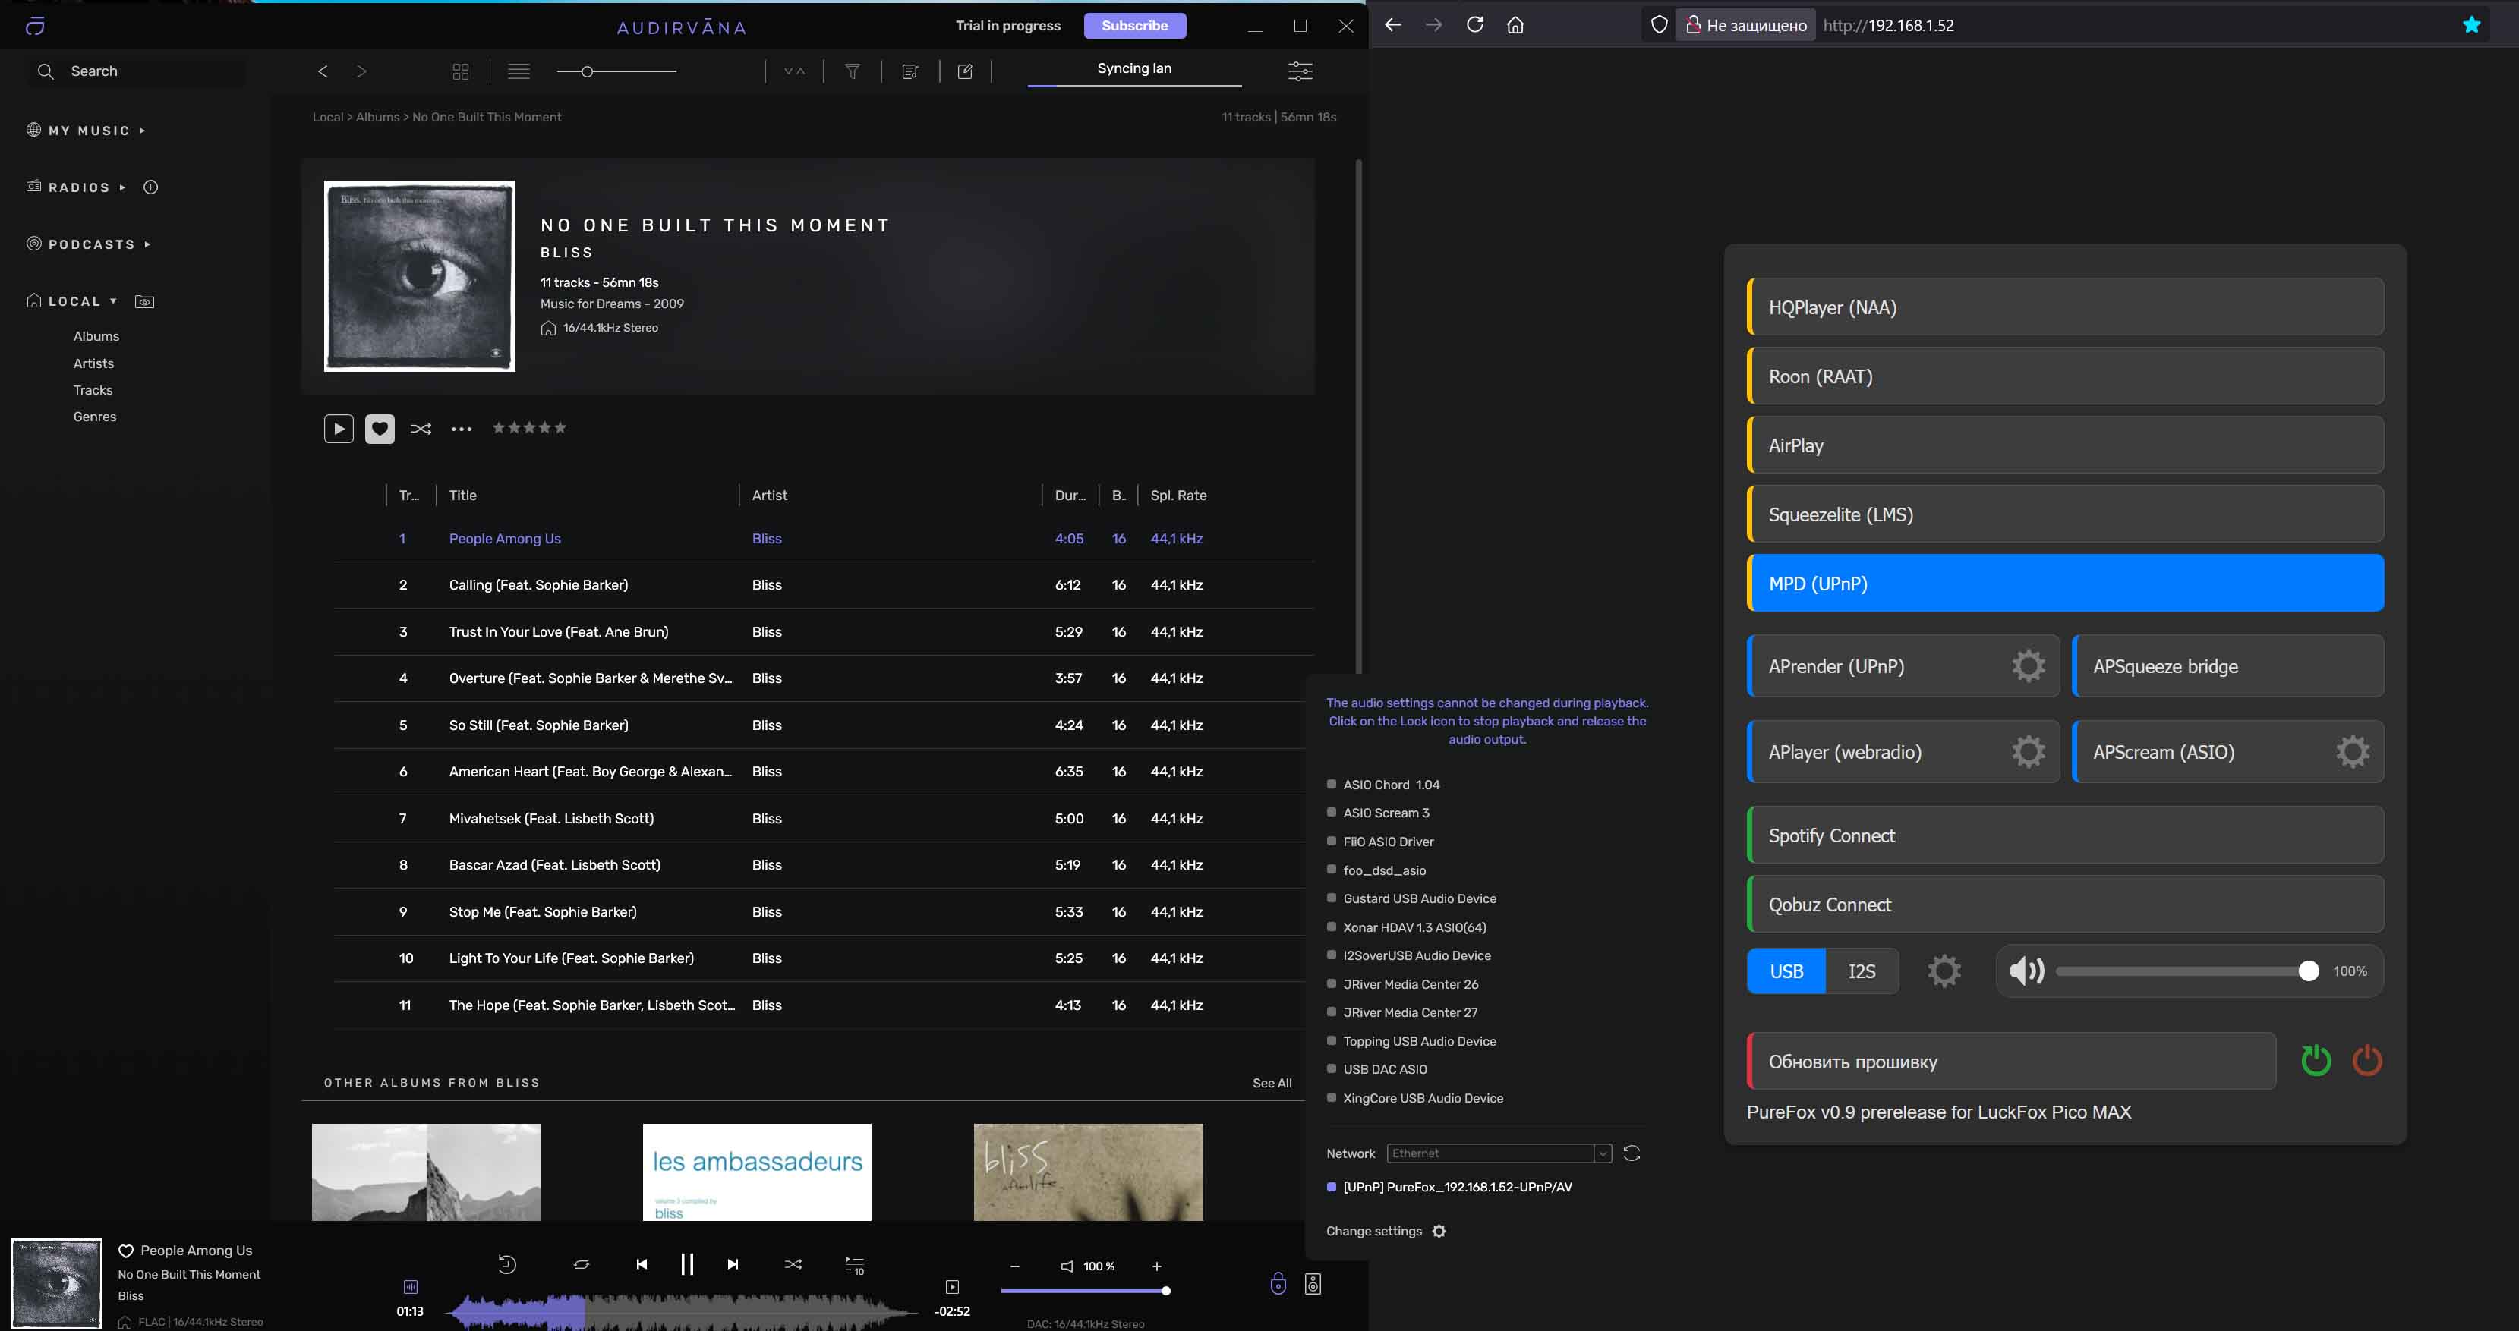
Task: Switch to grid view layout
Action: tap(461, 71)
